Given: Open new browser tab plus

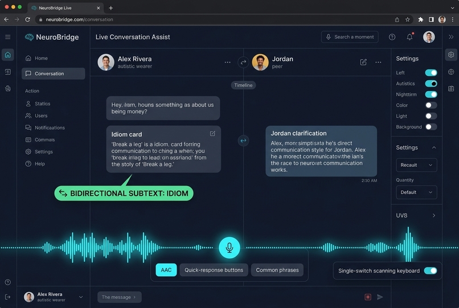Looking at the screenshot, I should pos(110,8).
